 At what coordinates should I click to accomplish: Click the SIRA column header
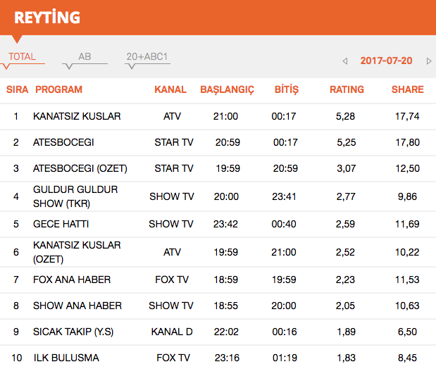pyautogui.click(x=17, y=89)
